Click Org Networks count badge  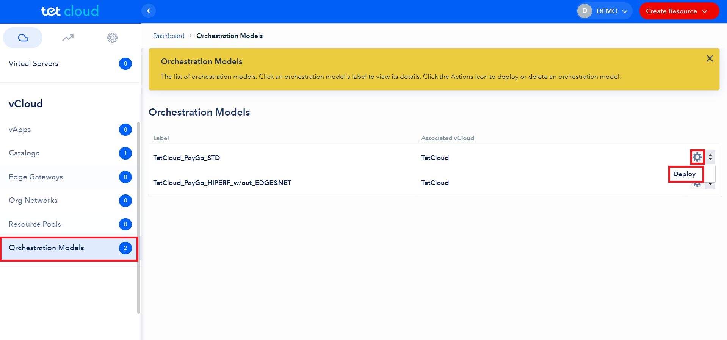click(x=125, y=201)
